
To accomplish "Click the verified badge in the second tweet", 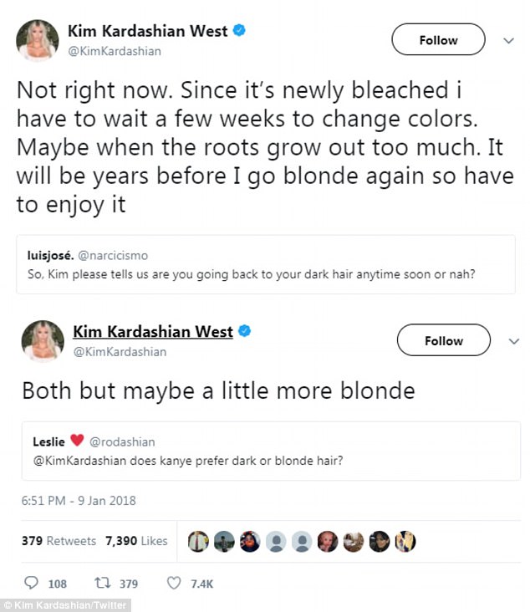I will point(243,332).
